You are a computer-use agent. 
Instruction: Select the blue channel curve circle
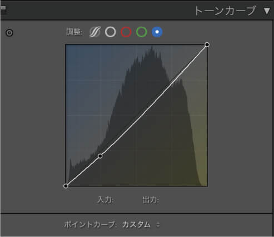(x=157, y=32)
